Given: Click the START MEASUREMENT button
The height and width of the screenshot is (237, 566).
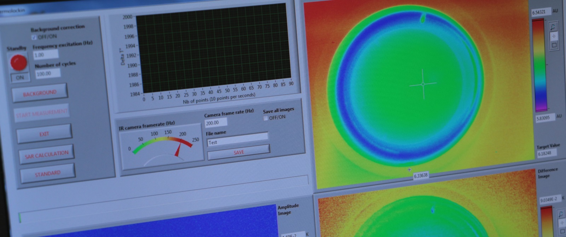Looking at the screenshot, I should 42,114.
